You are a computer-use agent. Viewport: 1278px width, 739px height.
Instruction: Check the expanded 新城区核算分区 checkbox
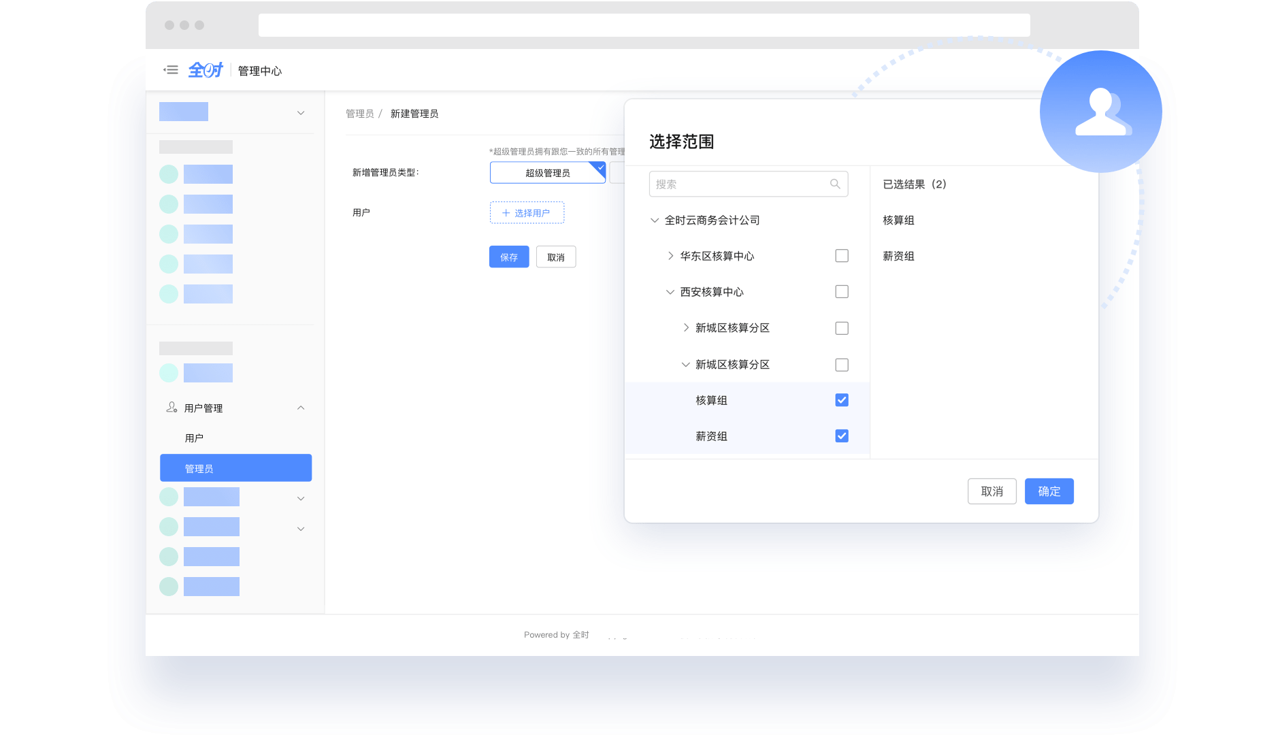[x=842, y=365]
